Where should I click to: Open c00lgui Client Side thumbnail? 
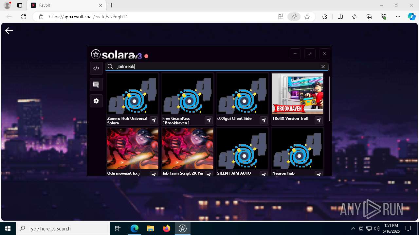click(x=243, y=94)
